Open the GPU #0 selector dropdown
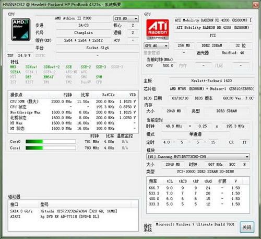 pos(156,46)
